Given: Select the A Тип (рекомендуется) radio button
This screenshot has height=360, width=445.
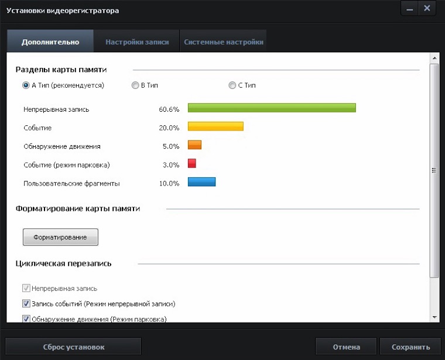Looking at the screenshot, I should (26, 85).
